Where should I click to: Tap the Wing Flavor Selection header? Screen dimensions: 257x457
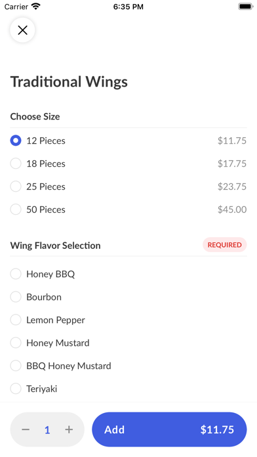[x=55, y=246]
